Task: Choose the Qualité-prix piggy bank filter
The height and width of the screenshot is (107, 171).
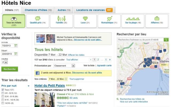Action: (x=38, y=21)
